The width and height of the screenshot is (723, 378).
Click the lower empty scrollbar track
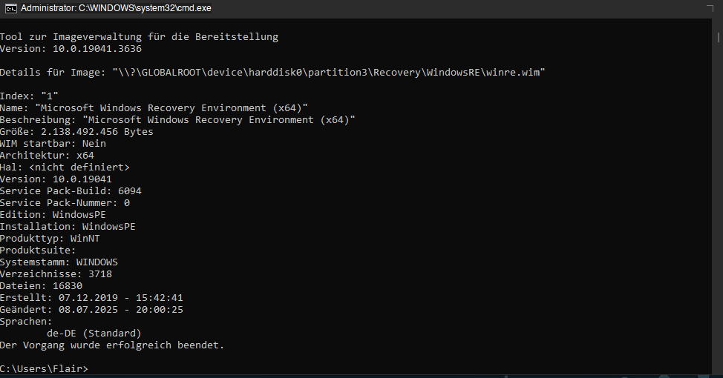point(719,208)
